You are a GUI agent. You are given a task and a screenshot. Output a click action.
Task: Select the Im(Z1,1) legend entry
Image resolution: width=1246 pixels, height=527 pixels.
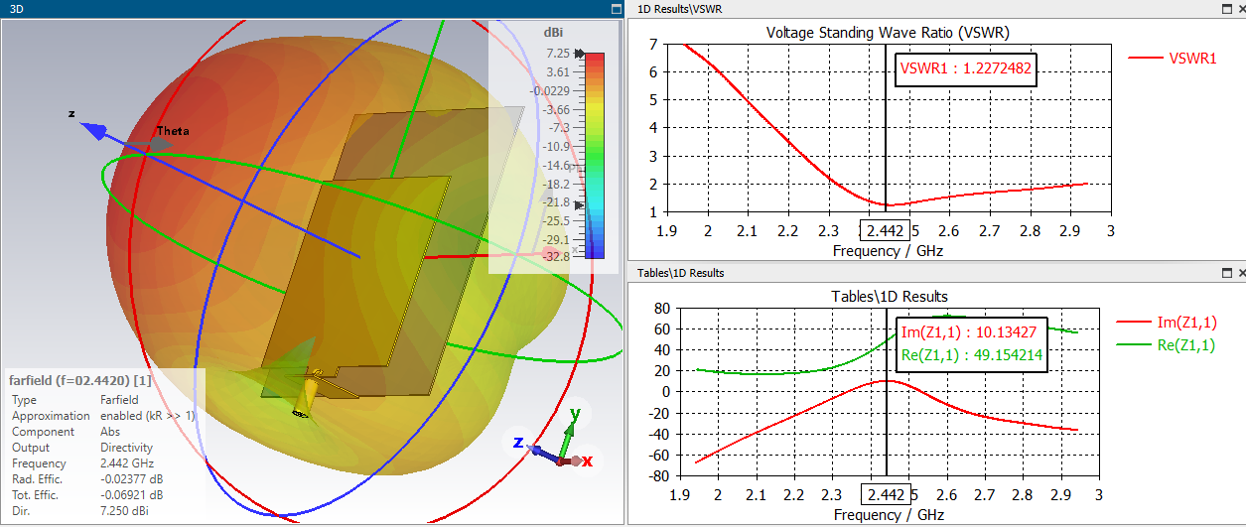[x=1167, y=322]
